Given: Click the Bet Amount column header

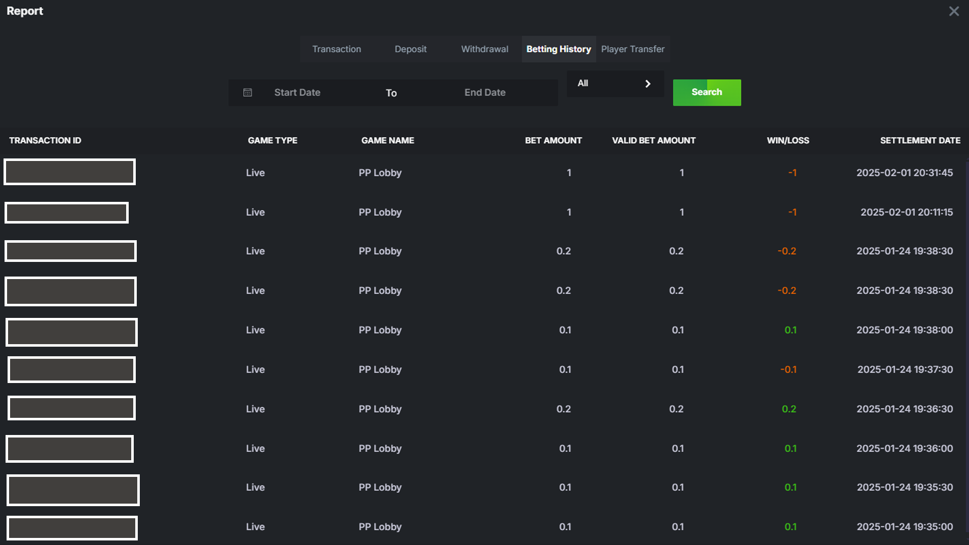Looking at the screenshot, I should point(553,140).
